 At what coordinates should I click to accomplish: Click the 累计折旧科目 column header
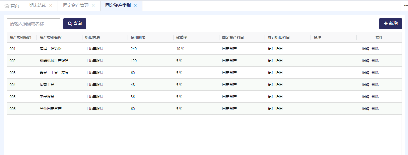[x=279, y=37]
